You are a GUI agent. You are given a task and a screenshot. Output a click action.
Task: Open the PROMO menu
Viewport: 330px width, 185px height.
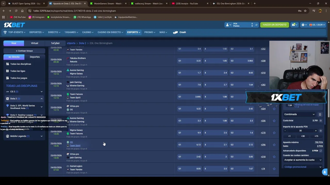point(150,32)
